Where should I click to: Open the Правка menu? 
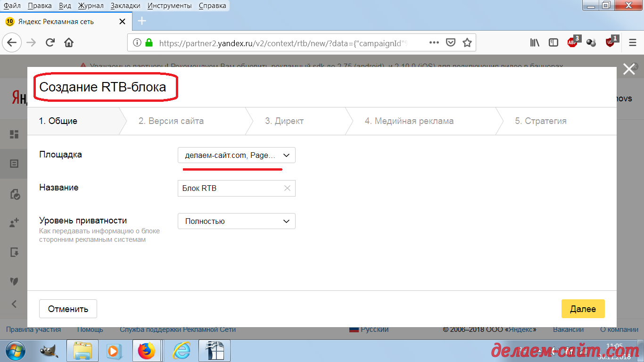click(40, 6)
